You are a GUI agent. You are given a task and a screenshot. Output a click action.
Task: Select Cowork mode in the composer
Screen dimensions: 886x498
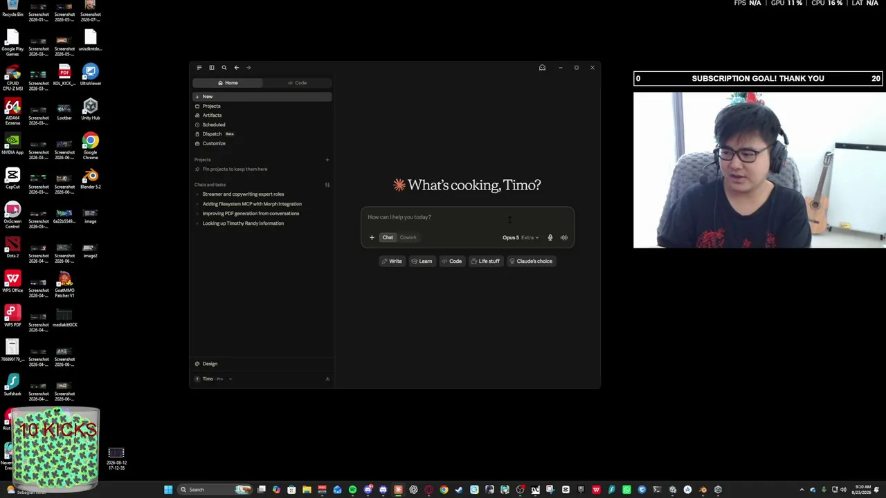pyautogui.click(x=408, y=238)
